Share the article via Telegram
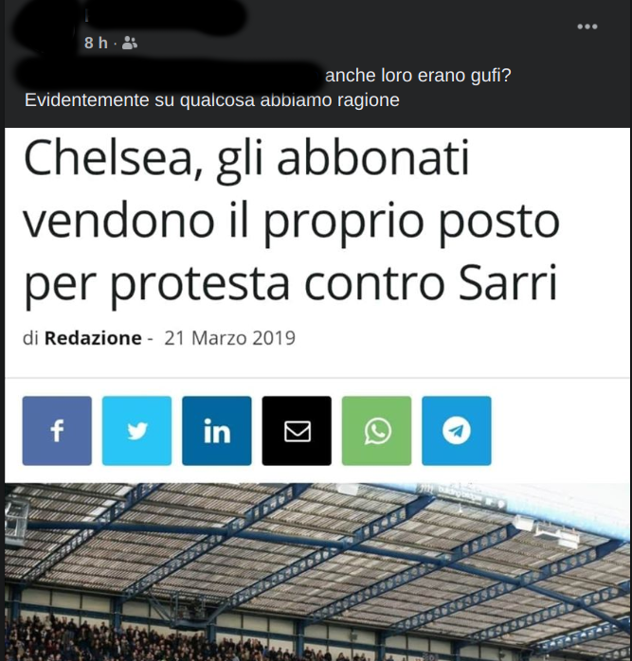The image size is (632, 661). [x=457, y=431]
